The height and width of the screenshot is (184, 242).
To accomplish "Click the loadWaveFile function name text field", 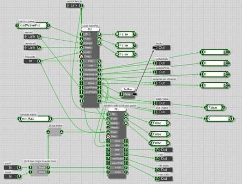I will (x=33, y=25).
